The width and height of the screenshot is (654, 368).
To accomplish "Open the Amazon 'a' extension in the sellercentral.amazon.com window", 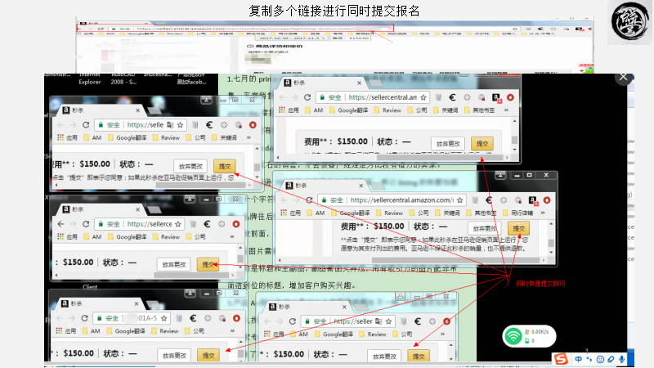I will point(533,200).
